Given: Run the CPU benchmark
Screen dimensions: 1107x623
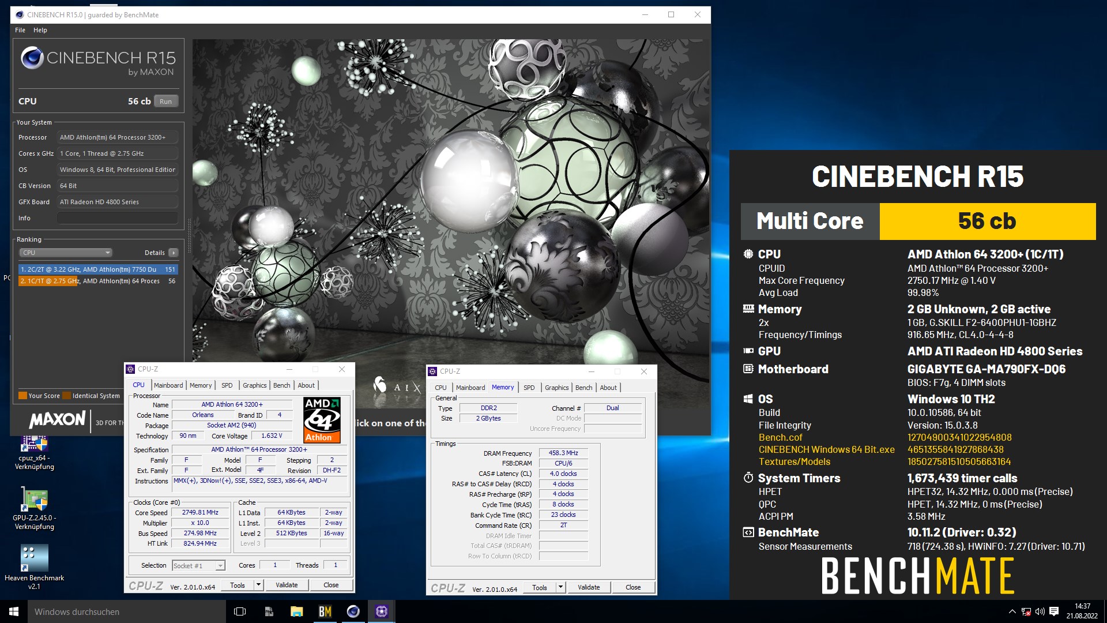Looking at the screenshot, I should (166, 101).
